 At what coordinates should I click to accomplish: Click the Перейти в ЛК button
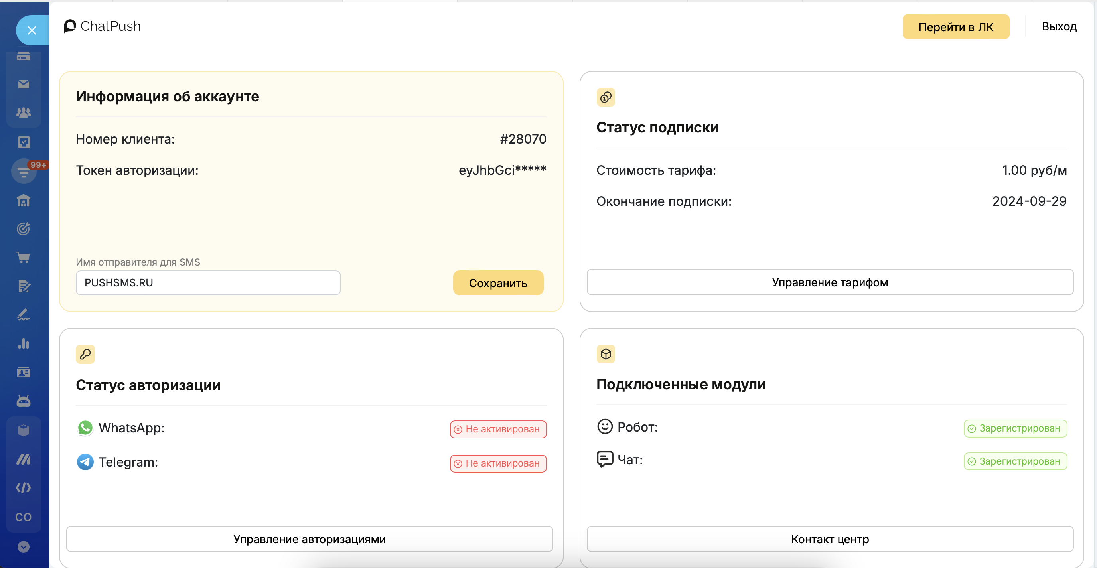(x=956, y=27)
